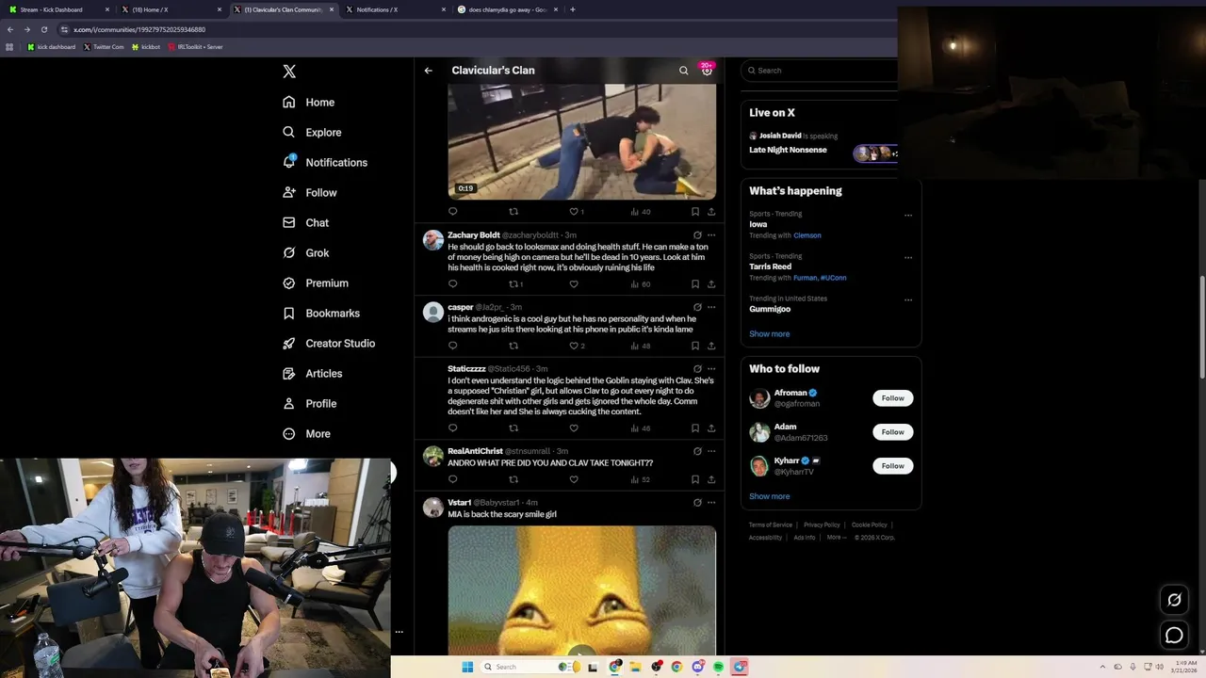Image resolution: width=1206 pixels, height=678 pixels.
Task: Go to Home in X sidebar
Action: tap(309, 102)
